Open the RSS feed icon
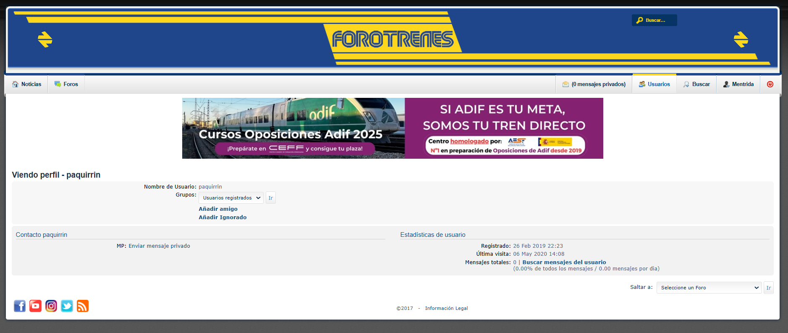 coord(83,306)
